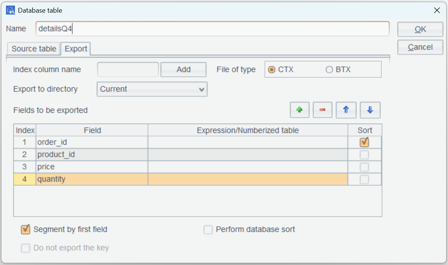Close the Database table dialog
Viewport: 448px width, 265px height.
[x=437, y=10]
